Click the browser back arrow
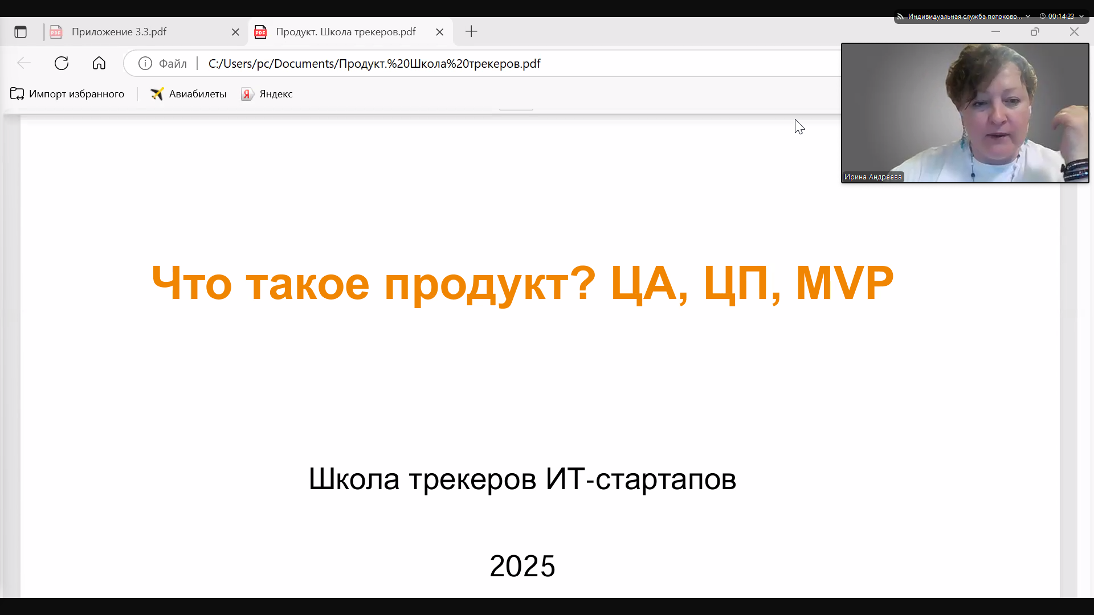Image resolution: width=1094 pixels, height=615 pixels. (24, 63)
